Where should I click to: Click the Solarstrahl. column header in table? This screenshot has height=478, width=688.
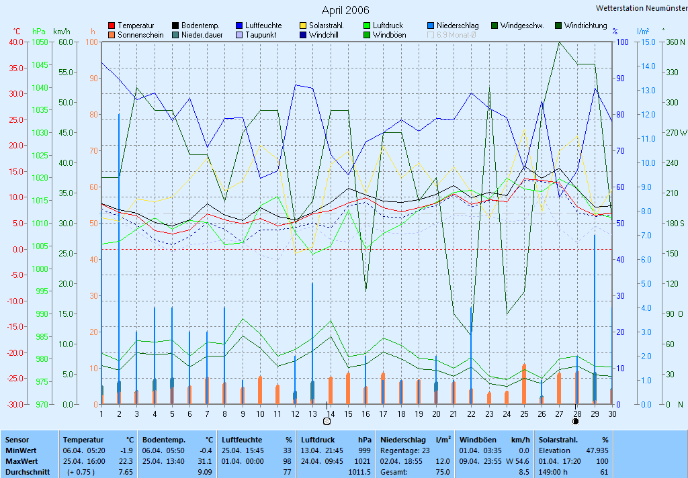pos(558,440)
